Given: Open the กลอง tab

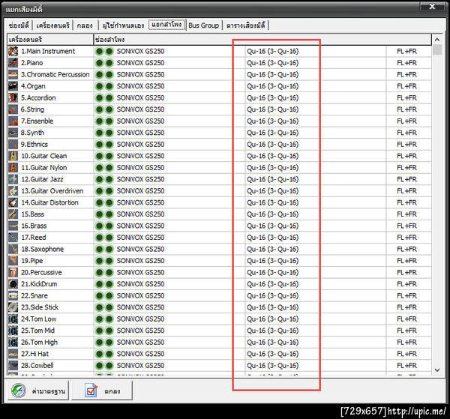Looking at the screenshot, I should pyautogui.click(x=85, y=25).
